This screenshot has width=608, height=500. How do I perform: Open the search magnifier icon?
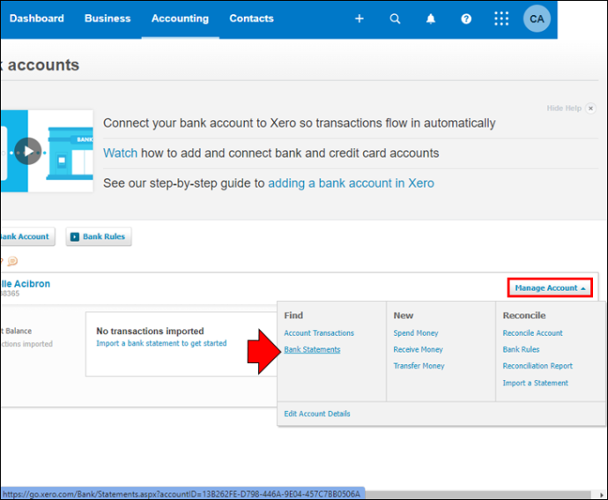[395, 19]
